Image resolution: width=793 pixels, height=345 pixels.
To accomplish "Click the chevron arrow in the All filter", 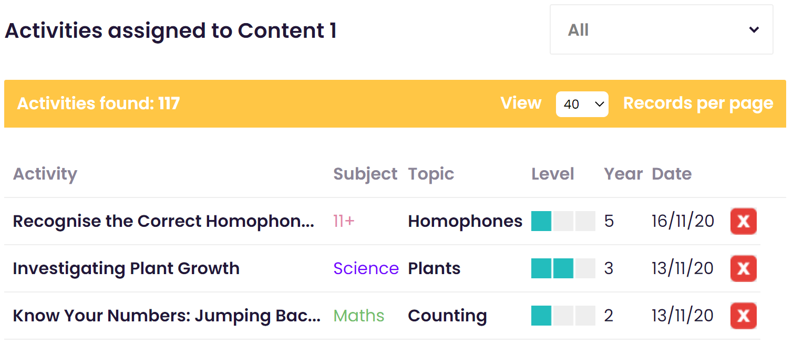I will [754, 30].
